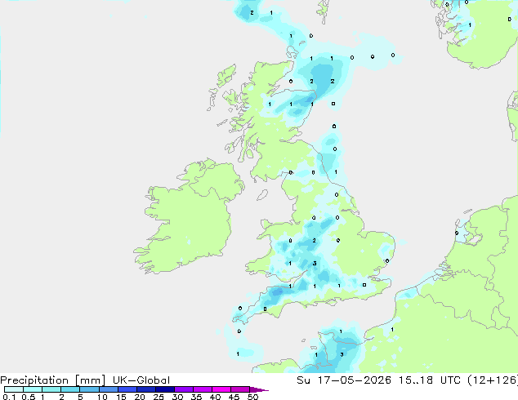
Task: Click the 2–5 mm legend color segment
Action: click(70, 389)
